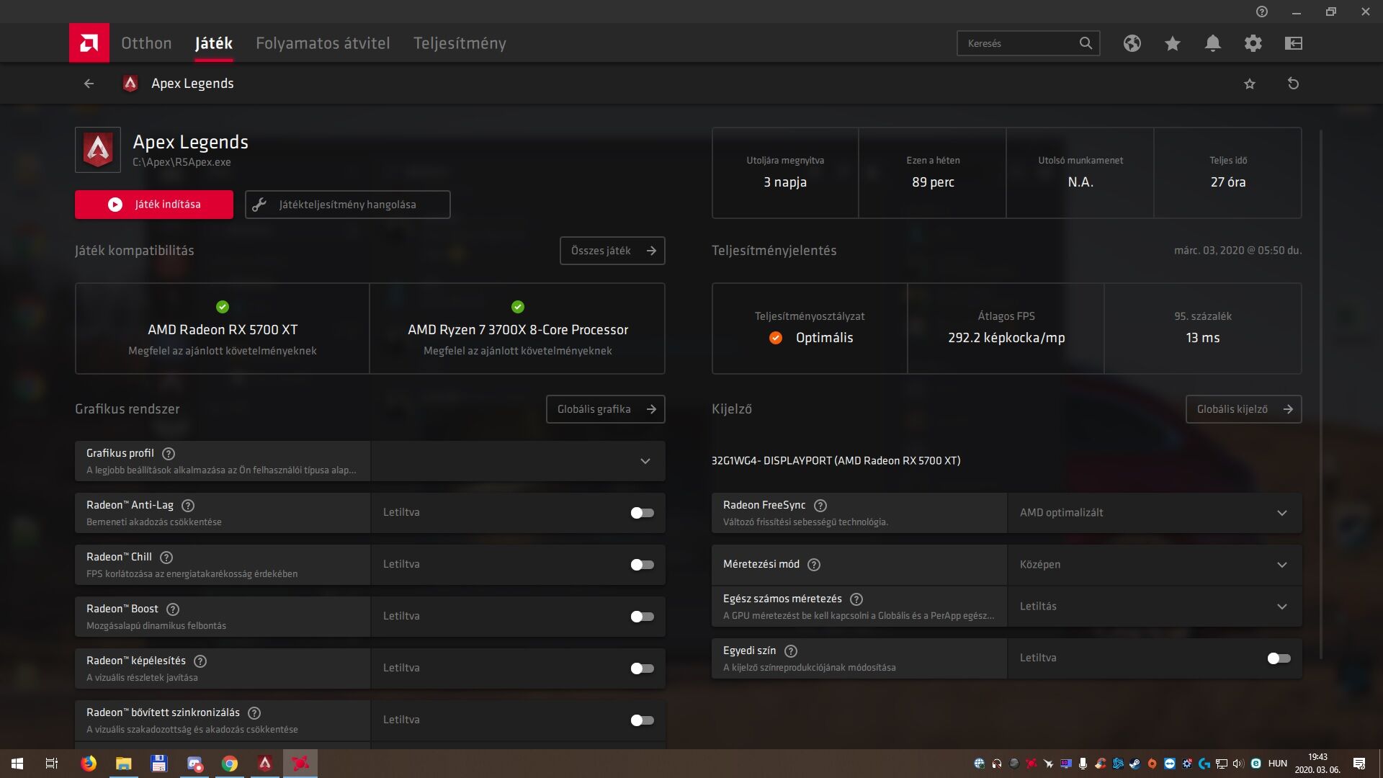Open Apex Legends taskbar icon
The height and width of the screenshot is (778, 1383).
[x=265, y=764]
